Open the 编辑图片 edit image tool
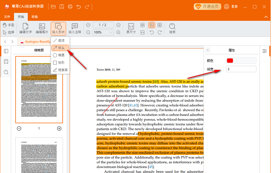Screen dimensions: 272x173 tap(42, 28)
